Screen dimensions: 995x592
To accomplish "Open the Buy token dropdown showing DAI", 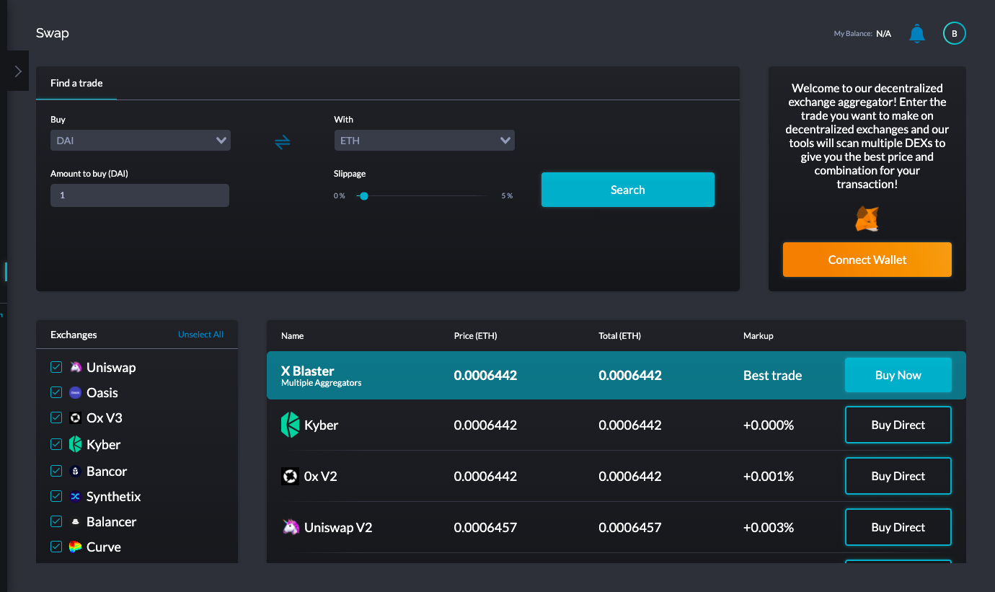I will coord(141,141).
